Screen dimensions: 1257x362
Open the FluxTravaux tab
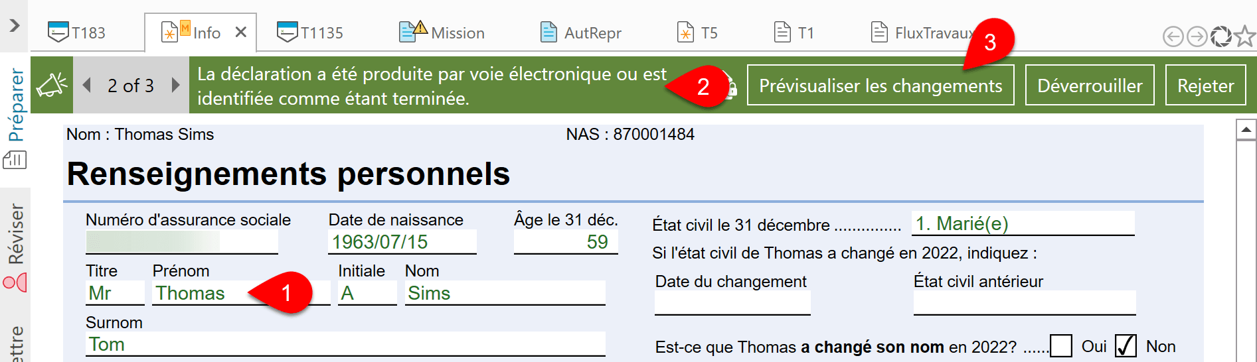click(x=923, y=32)
